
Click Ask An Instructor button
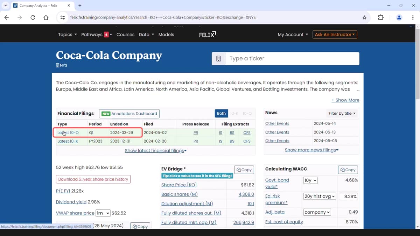pyautogui.click(x=335, y=35)
